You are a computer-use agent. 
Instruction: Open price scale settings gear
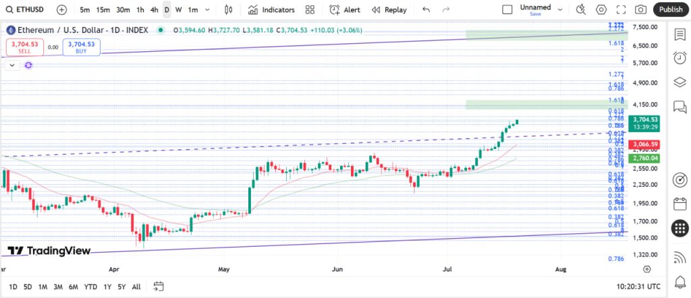tap(646, 269)
